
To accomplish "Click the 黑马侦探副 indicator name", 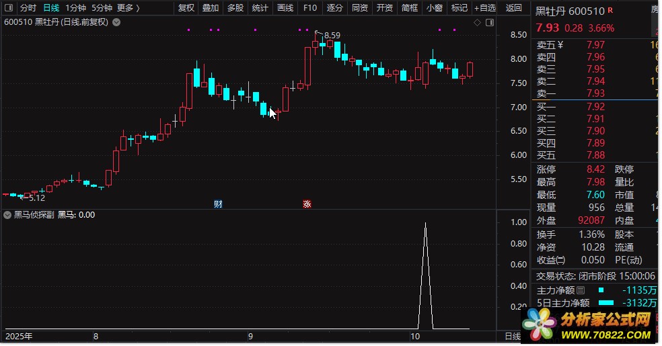I will pyautogui.click(x=34, y=215).
